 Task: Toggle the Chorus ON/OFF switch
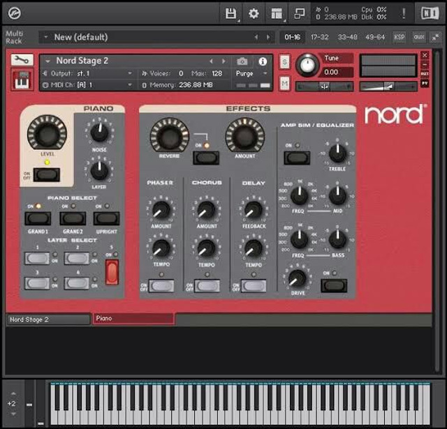tap(207, 286)
